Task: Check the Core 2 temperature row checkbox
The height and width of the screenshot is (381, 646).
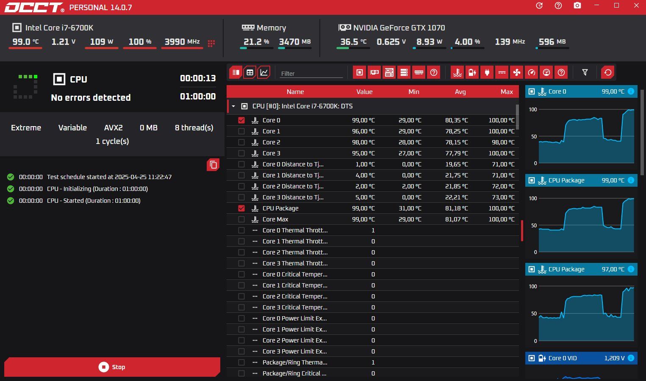Action: point(241,142)
